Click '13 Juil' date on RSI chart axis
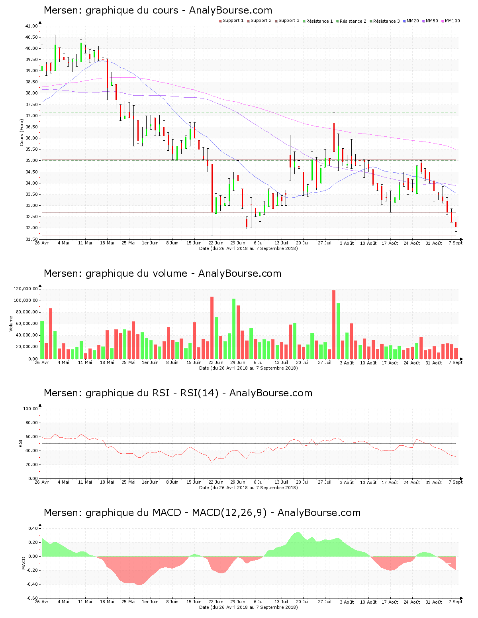Image resolution: width=478 pixels, height=618 pixels. [281, 482]
